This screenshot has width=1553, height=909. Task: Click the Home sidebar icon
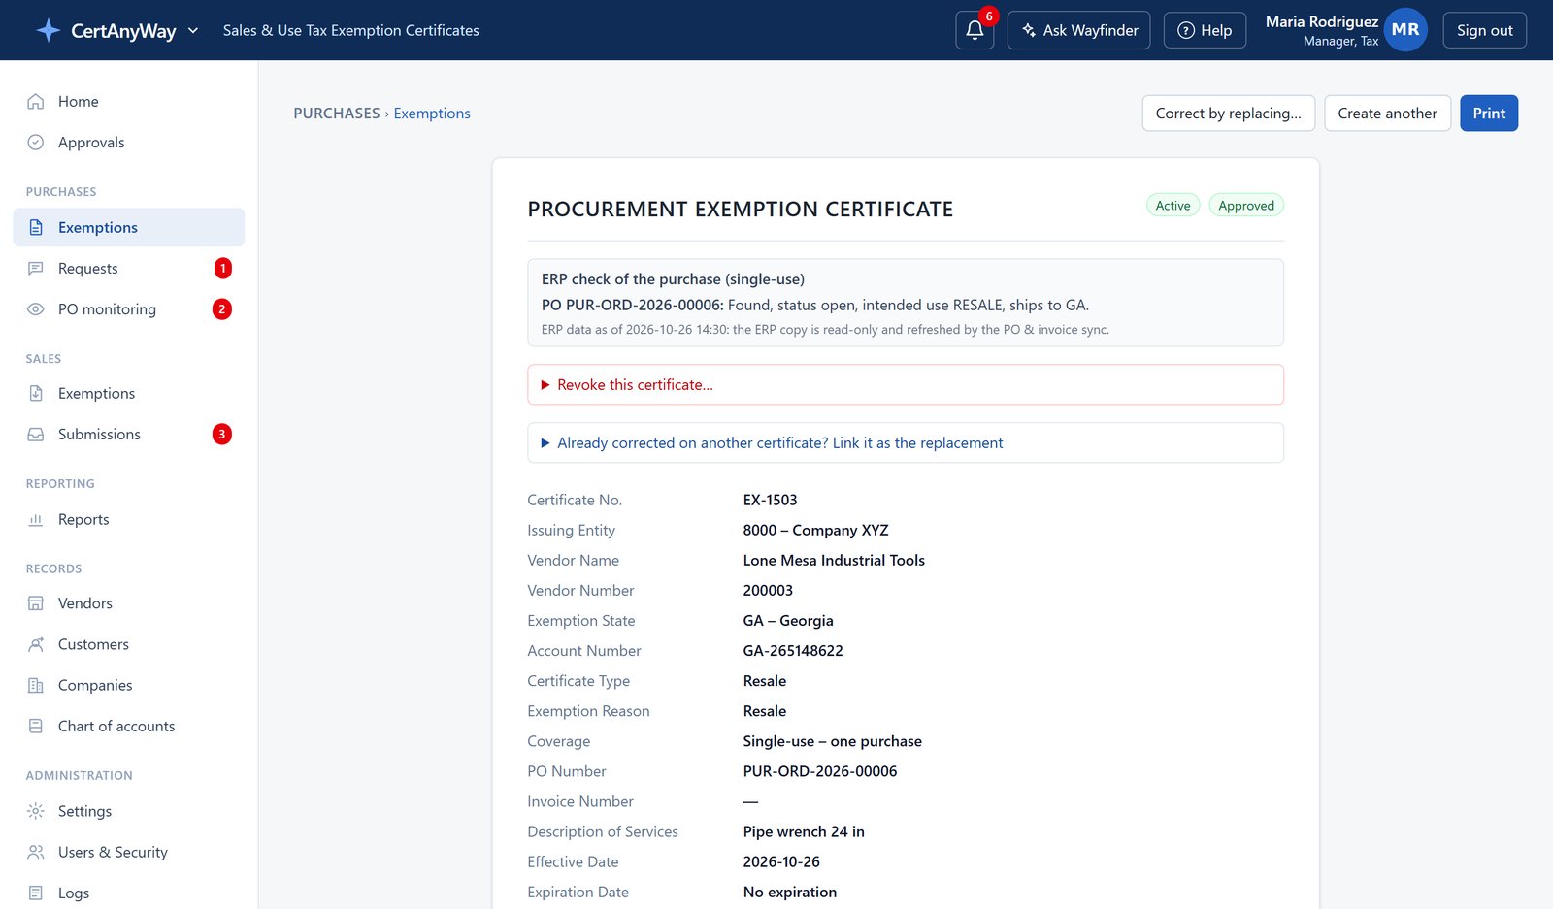36,101
